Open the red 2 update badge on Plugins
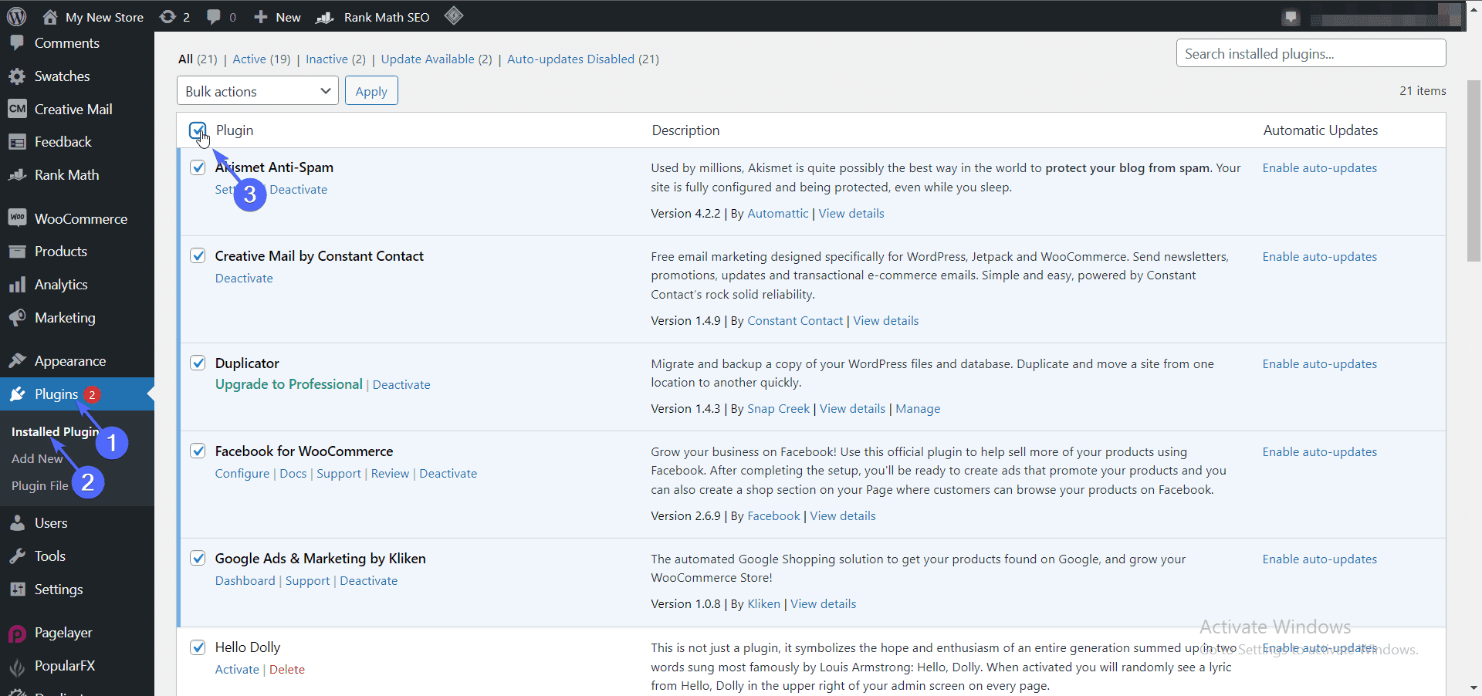Viewport: 1482px width, 696px height. 92,394
